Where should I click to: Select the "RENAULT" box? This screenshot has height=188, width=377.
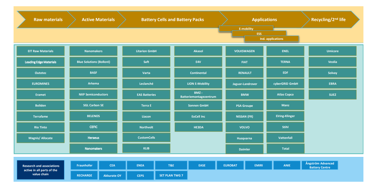[245, 73]
